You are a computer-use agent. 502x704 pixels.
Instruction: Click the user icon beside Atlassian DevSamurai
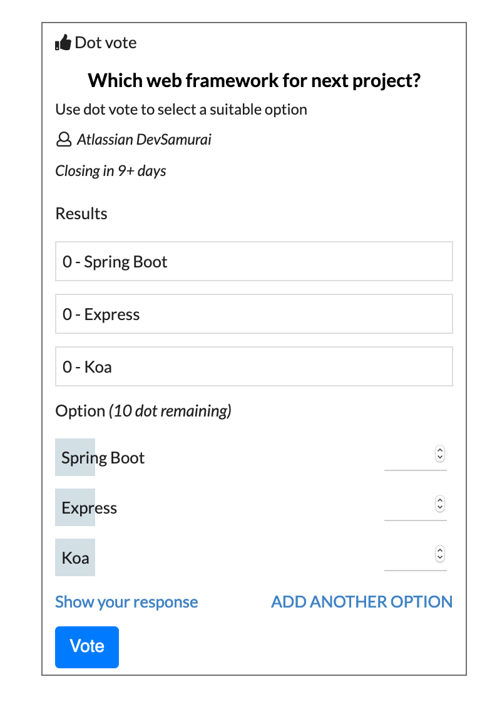pyautogui.click(x=64, y=140)
